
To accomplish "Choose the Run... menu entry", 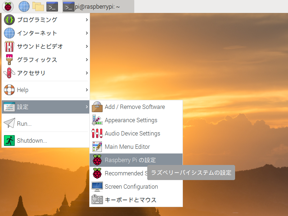I will pos(46,124).
